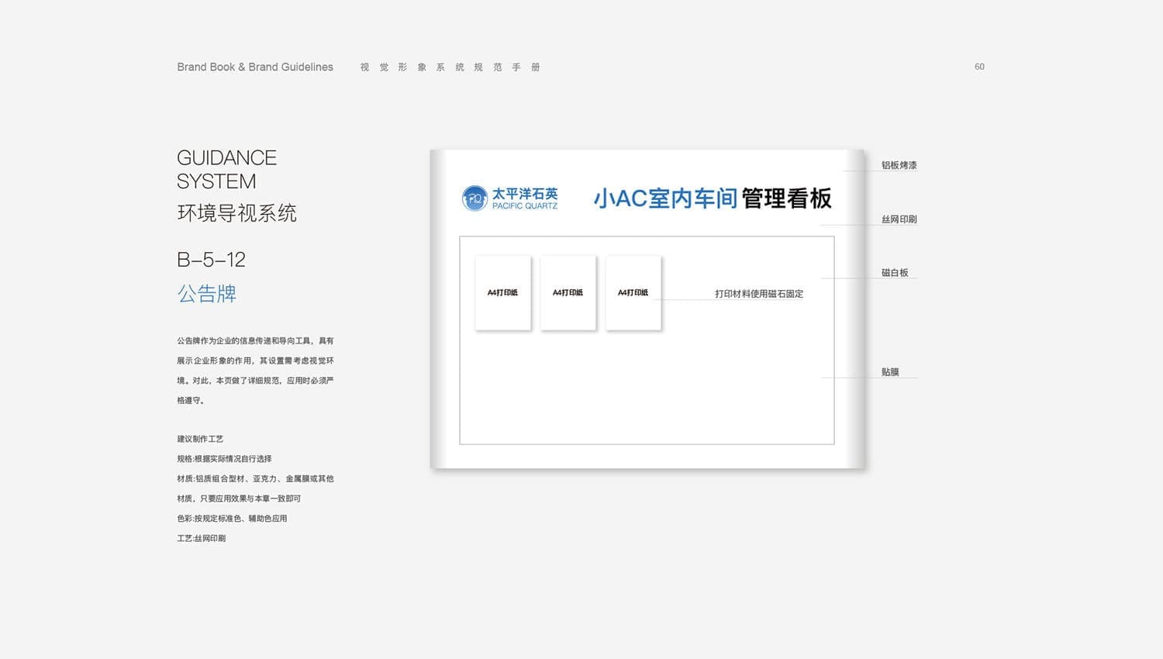The width and height of the screenshot is (1163, 659).
Task: Click the 建议制作工艺 subheading
Action: click(x=200, y=439)
